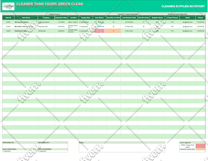
Task: Select the XYZ contact in the Microfiber row
Action: coord(172,26)
